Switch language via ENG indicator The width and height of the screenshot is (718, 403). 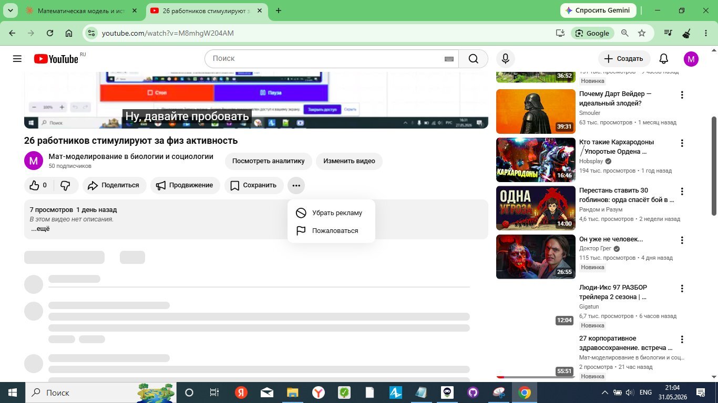(x=645, y=393)
